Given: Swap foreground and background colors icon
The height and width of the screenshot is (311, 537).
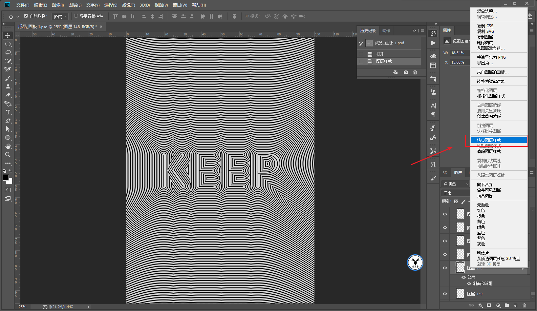Looking at the screenshot, I should click(10, 171).
